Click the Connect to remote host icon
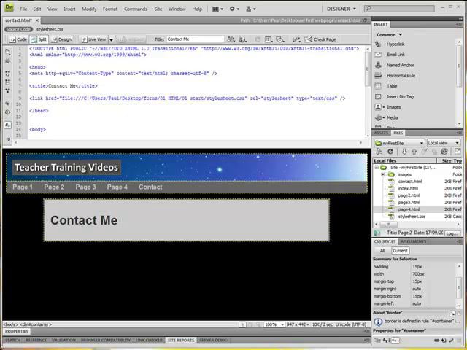The width and height of the screenshot is (467, 350). 379,152
